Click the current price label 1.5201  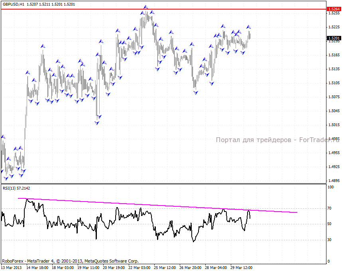coord(333,38)
